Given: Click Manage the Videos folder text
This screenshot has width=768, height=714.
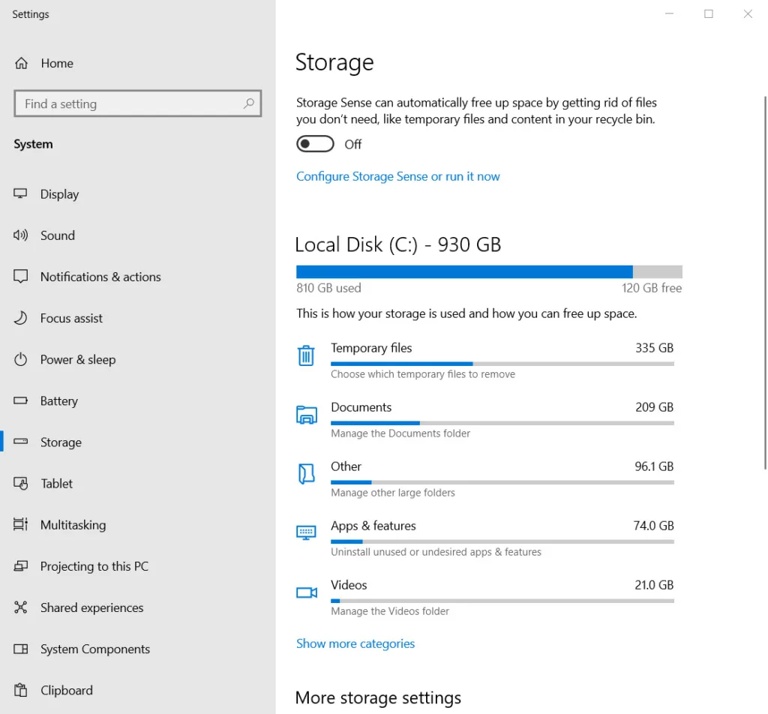Looking at the screenshot, I should tap(390, 611).
